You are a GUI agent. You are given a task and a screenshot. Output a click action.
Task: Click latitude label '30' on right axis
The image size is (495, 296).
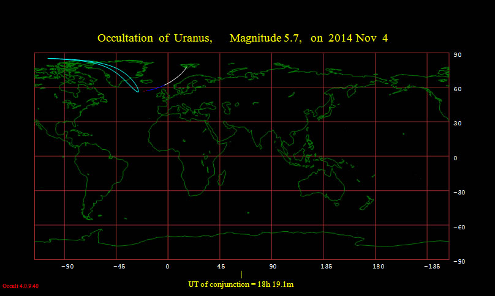[458, 124]
